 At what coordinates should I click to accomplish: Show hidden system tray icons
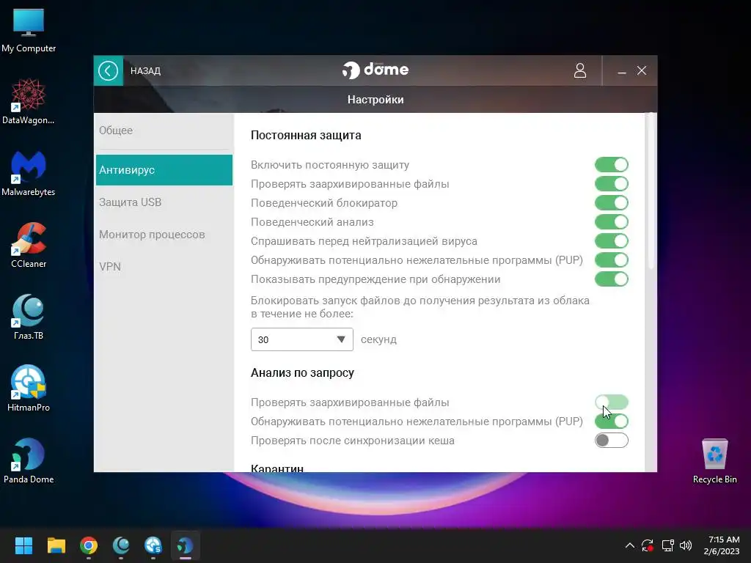[x=630, y=545]
